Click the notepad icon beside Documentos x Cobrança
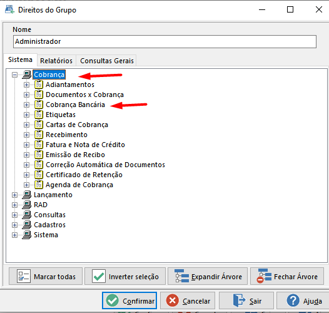 pyautogui.click(x=39, y=95)
